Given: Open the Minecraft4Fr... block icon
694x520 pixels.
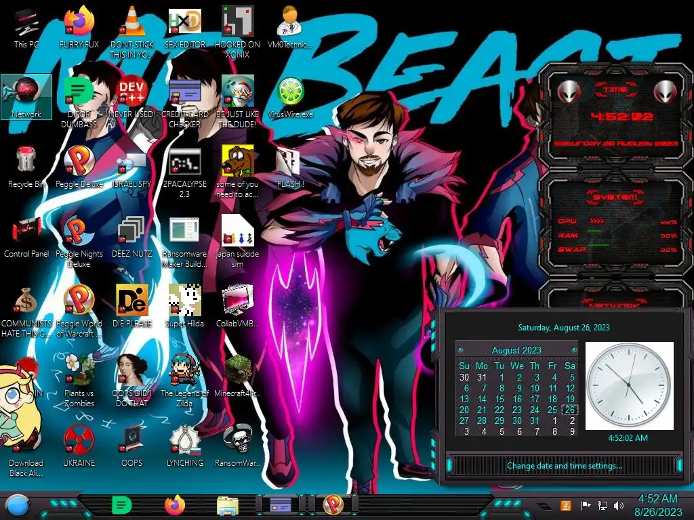Looking at the screenshot, I should point(238,376).
